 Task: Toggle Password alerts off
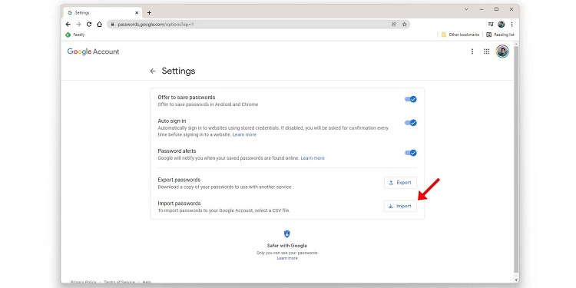[411, 153]
